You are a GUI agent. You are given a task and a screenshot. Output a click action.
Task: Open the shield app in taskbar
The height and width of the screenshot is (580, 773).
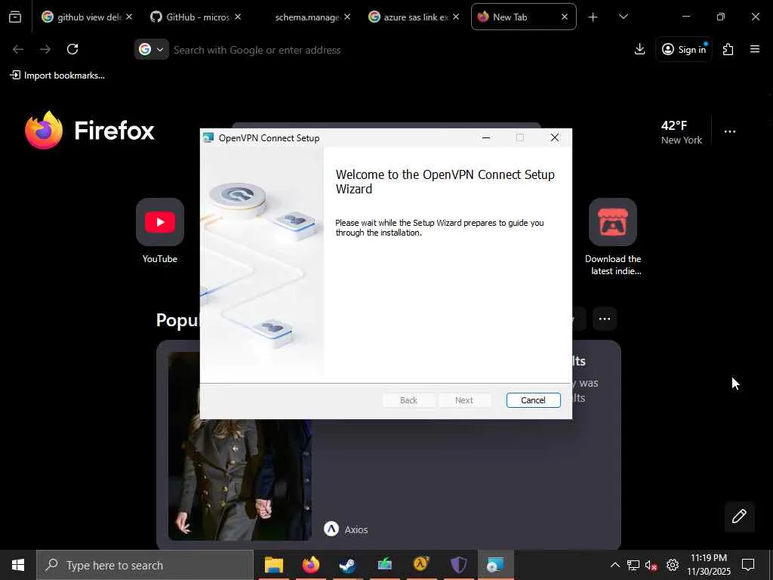click(x=458, y=565)
